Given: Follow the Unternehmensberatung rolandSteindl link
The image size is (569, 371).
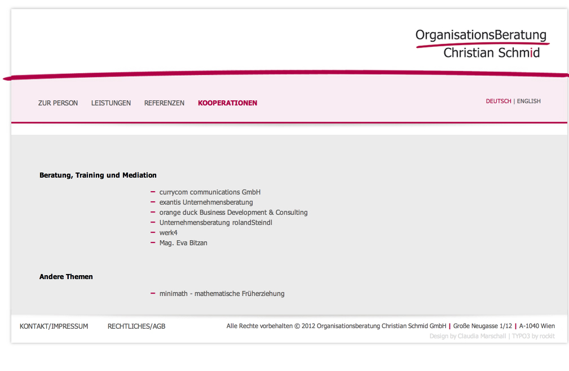Looking at the screenshot, I should click(x=216, y=223).
